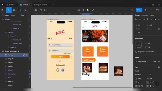The height and width of the screenshot is (91, 162).
Task: Click the Most Popular label
Action: (88, 60)
